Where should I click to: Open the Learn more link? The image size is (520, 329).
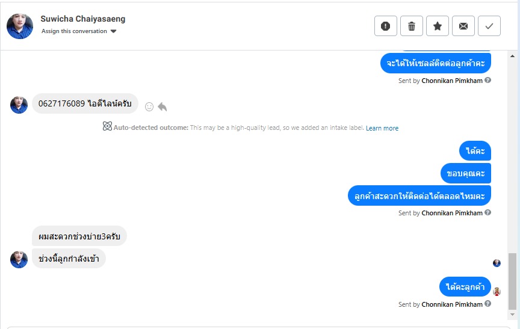point(382,128)
